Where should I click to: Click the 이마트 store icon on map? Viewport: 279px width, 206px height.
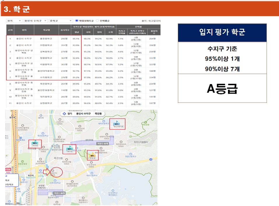(41, 171)
